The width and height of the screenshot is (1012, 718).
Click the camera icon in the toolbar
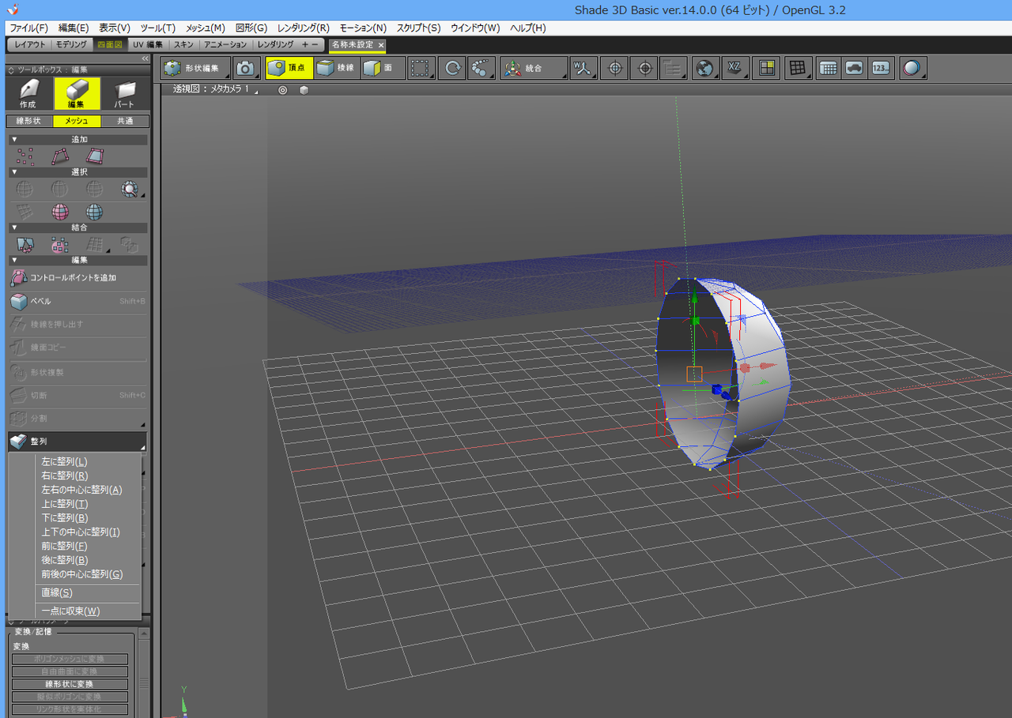246,69
